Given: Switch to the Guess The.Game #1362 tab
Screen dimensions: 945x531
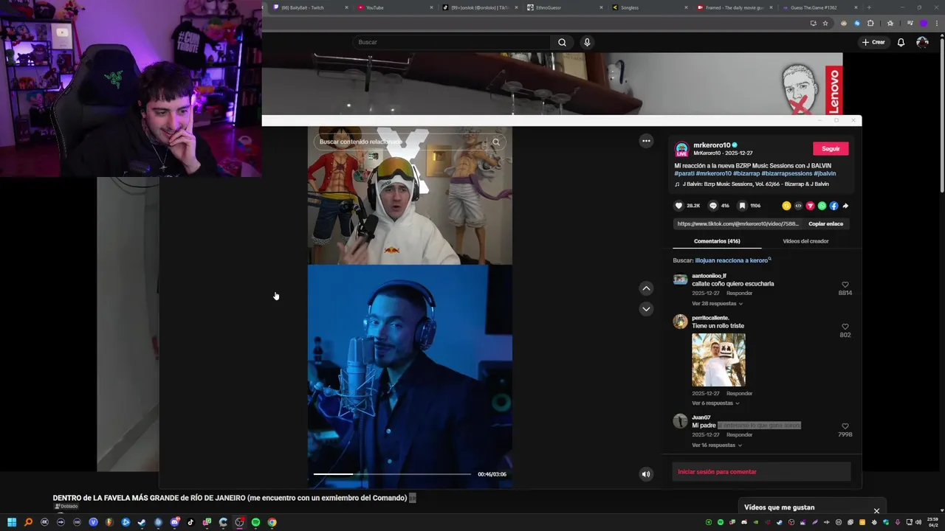Looking at the screenshot, I should tap(819, 7).
